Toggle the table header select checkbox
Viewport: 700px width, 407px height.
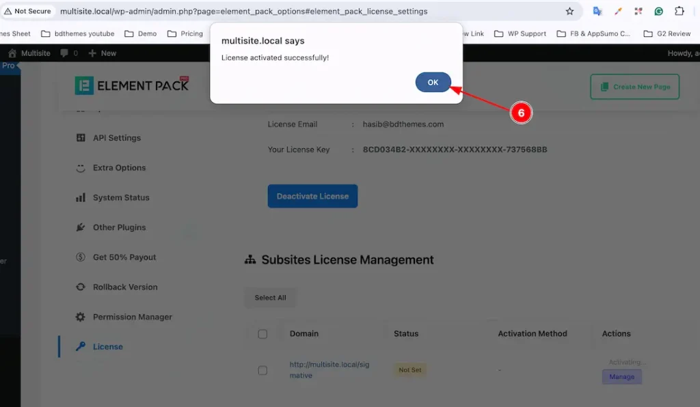262,334
